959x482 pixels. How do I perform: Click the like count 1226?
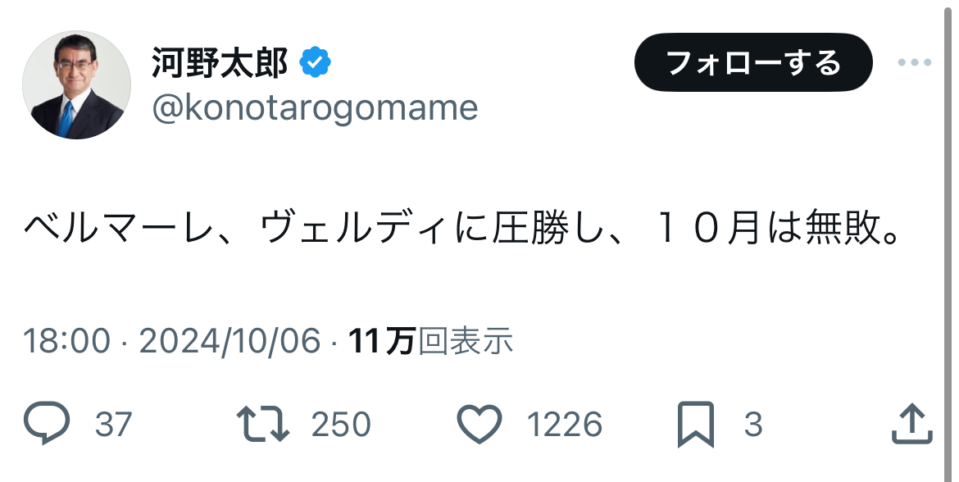tap(565, 425)
